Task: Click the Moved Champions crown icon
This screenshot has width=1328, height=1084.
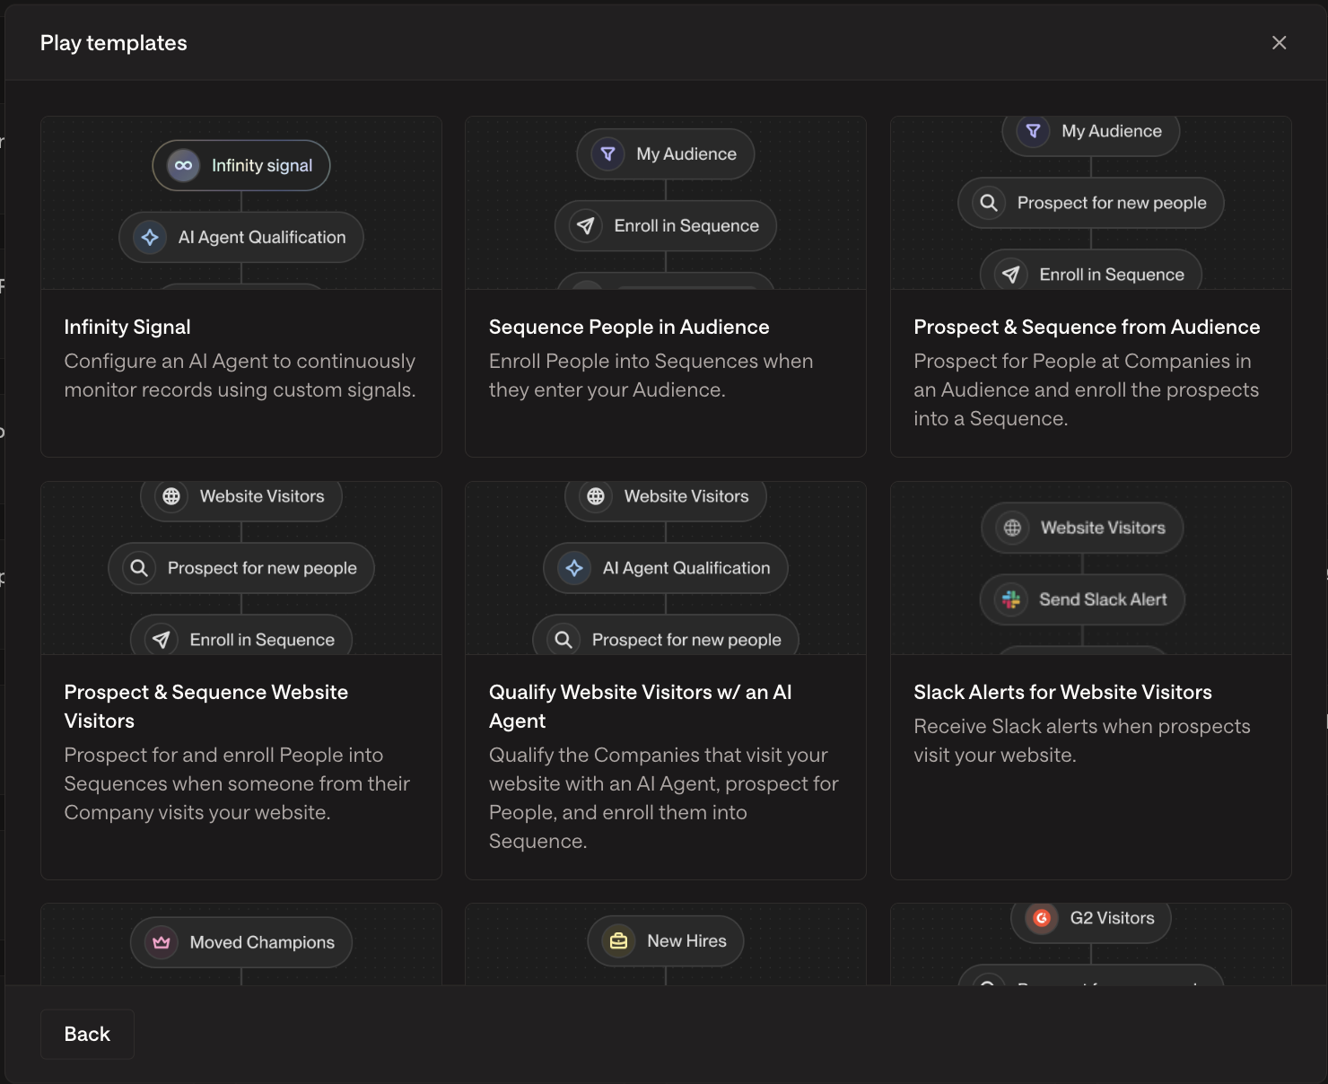Action: click(x=162, y=942)
